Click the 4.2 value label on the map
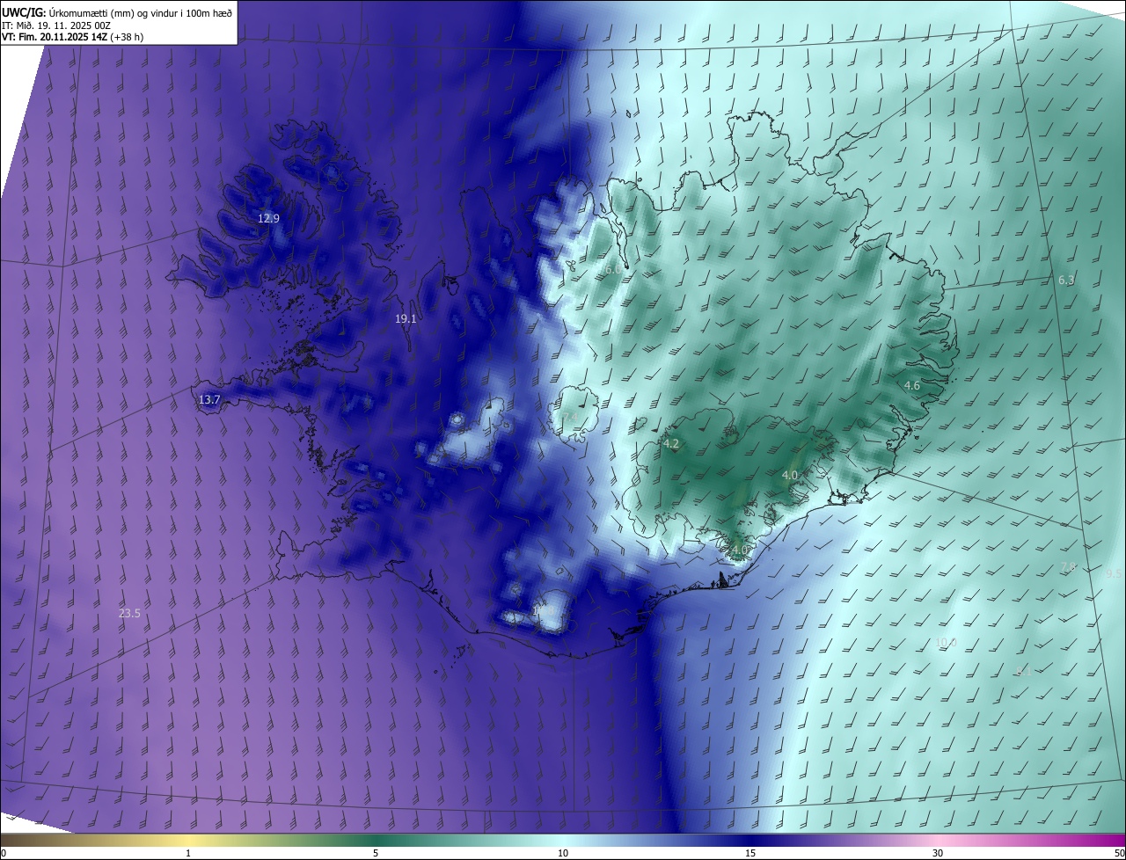This screenshot has height=860, width=1126. (671, 443)
